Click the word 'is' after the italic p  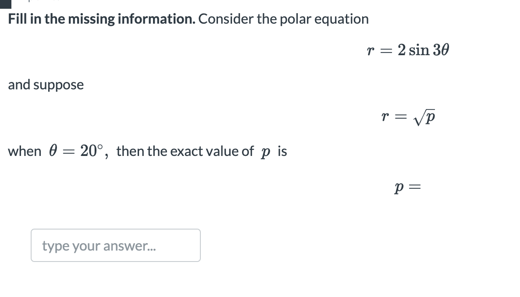point(282,151)
